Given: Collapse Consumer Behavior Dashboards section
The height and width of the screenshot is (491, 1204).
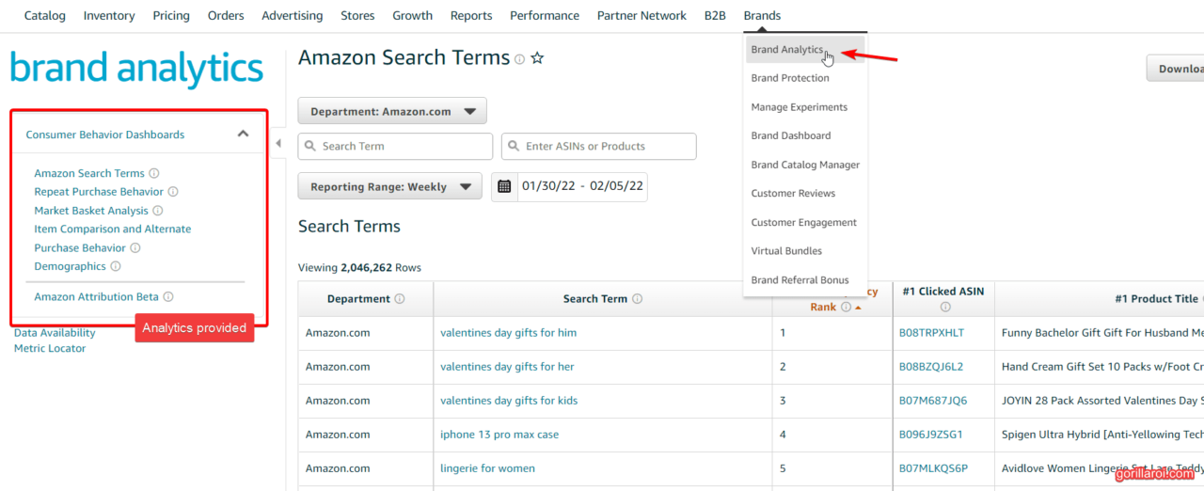Looking at the screenshot, I should point(243,135).
